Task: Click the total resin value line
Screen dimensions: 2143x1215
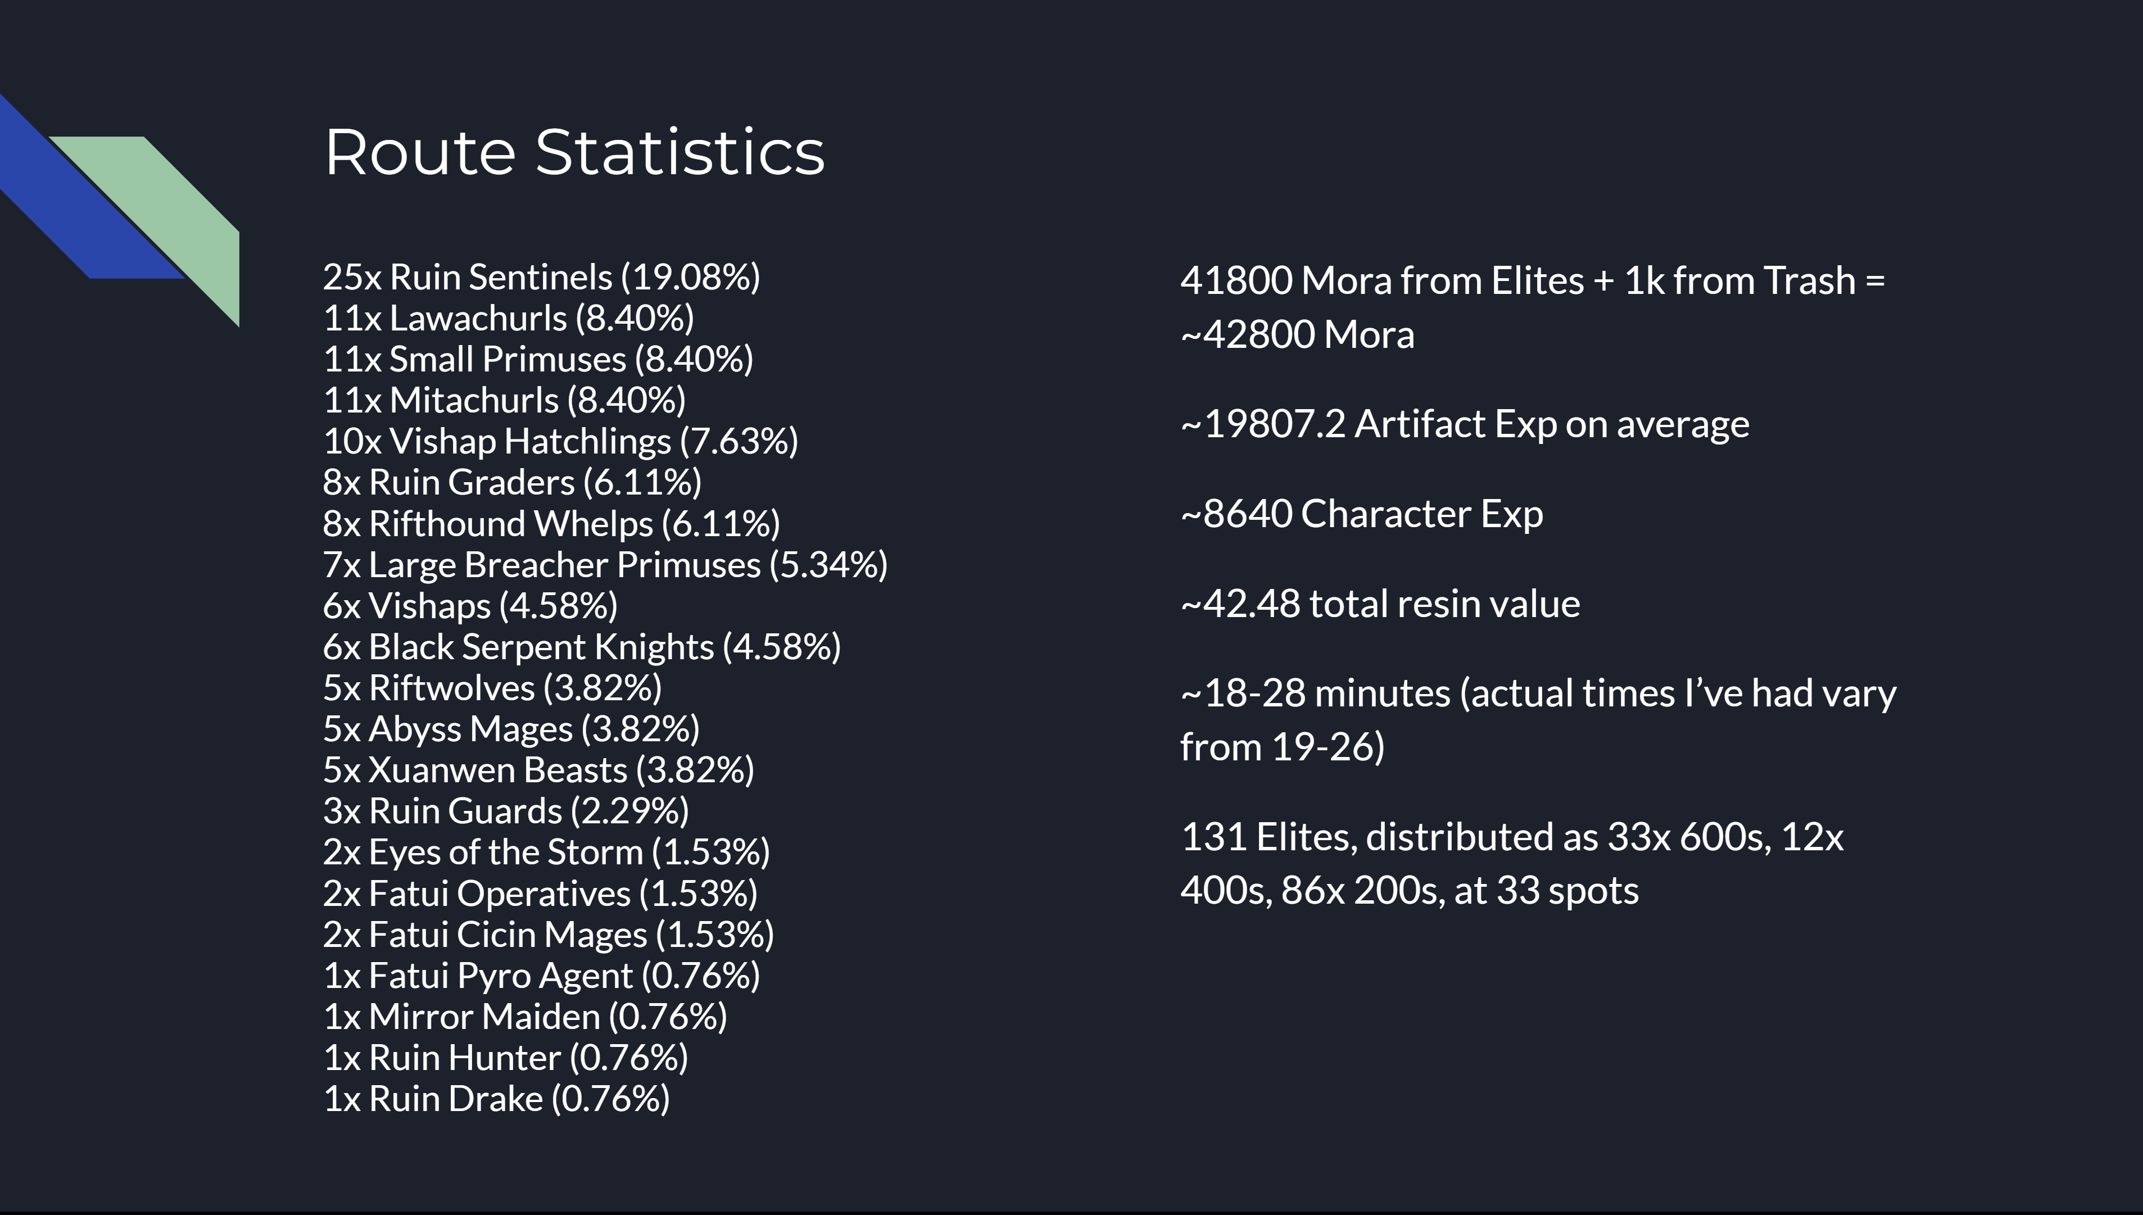Action: (1379, 604)
